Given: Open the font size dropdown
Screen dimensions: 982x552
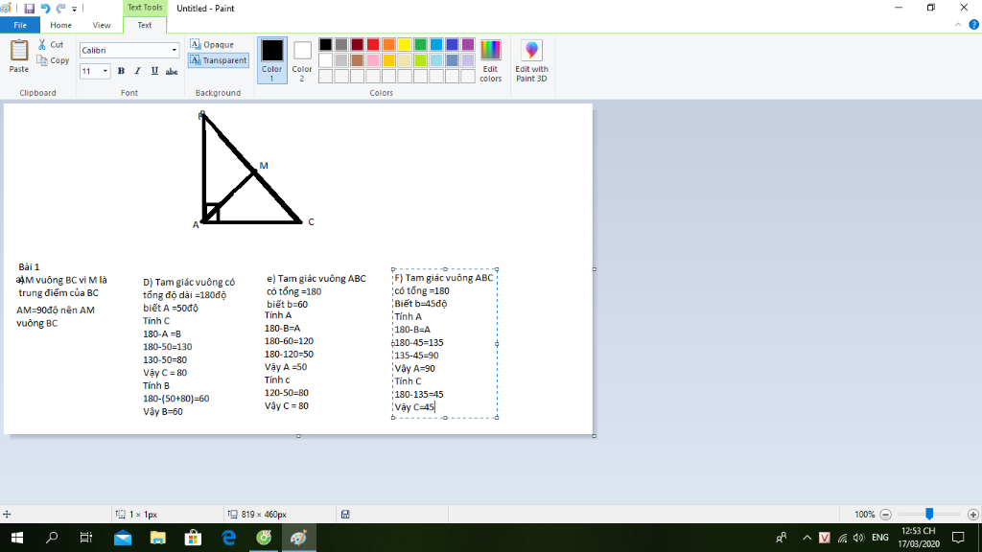Looking at the screenshot, I should [105, 71].
